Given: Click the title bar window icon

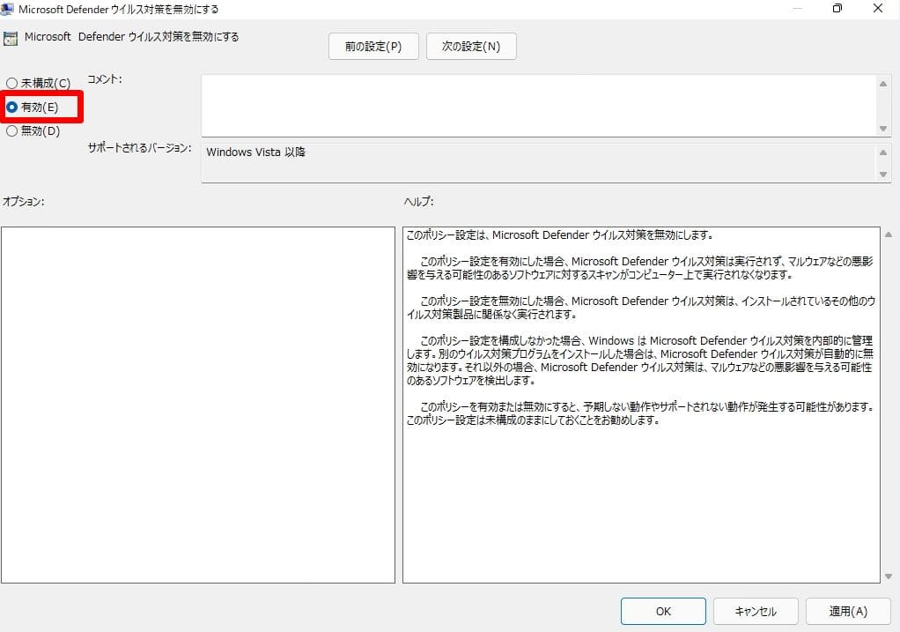Looking at the screenshot, I should [x=7, y=9].
